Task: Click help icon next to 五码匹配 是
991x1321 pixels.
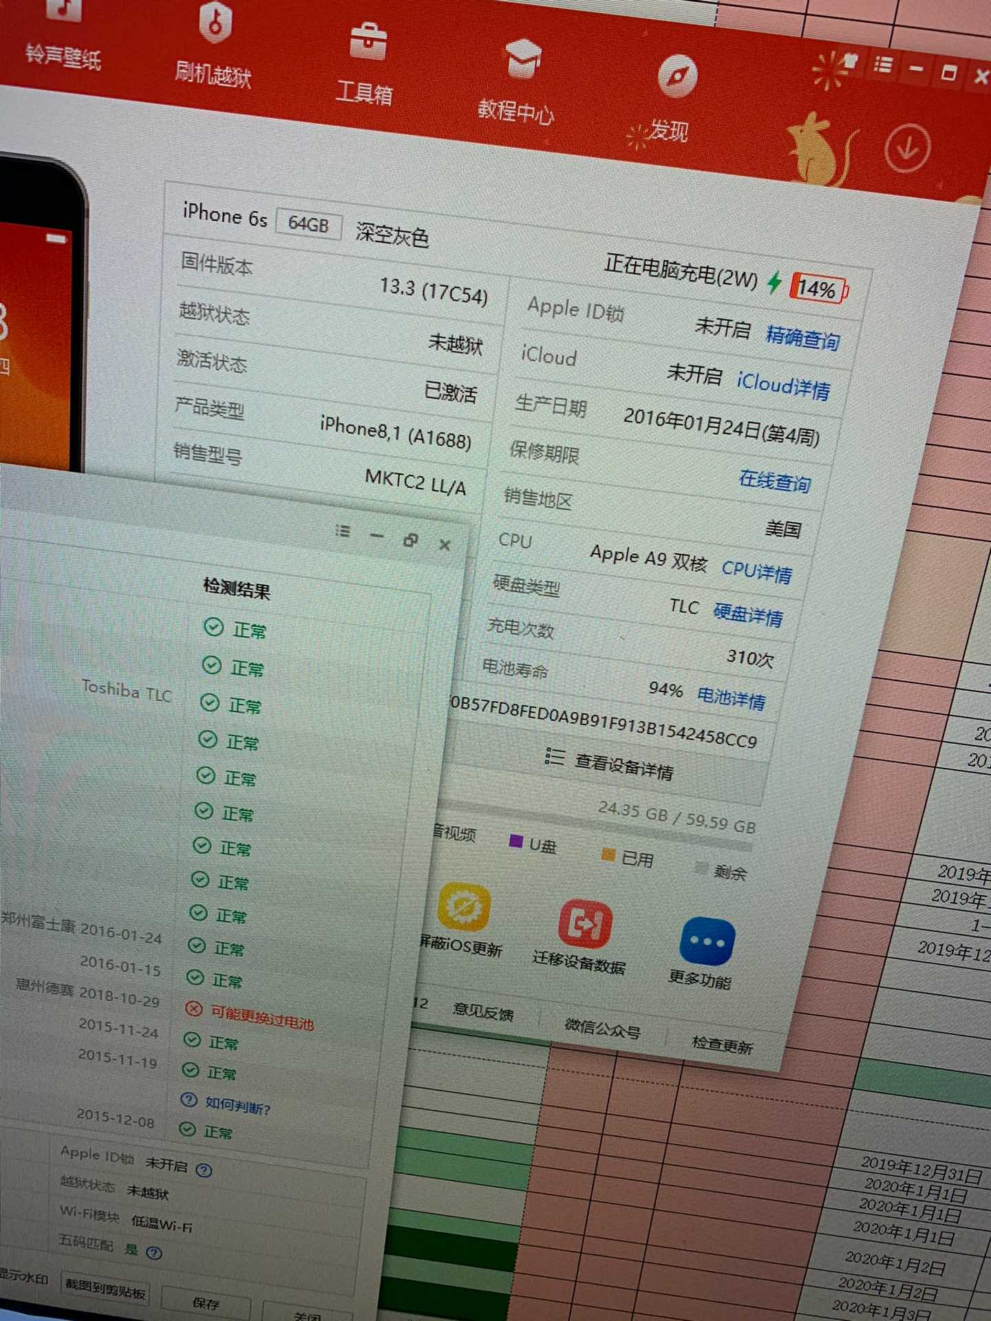Action: [154, 1252]
